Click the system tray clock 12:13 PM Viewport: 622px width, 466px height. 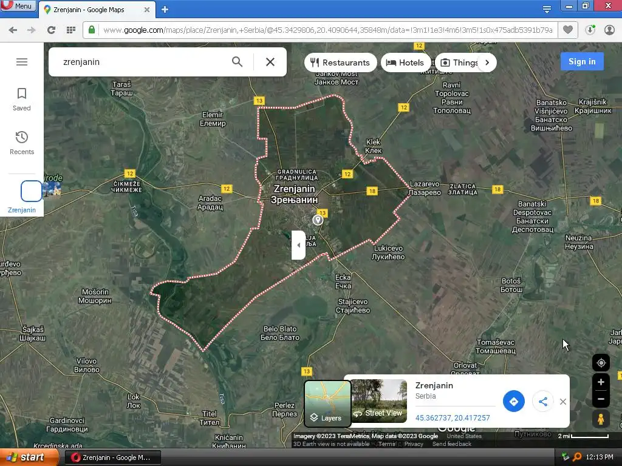pos(600,458)
